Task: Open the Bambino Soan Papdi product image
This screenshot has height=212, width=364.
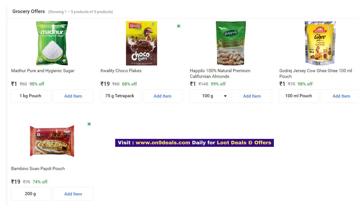Action: (x=52, y=141)
